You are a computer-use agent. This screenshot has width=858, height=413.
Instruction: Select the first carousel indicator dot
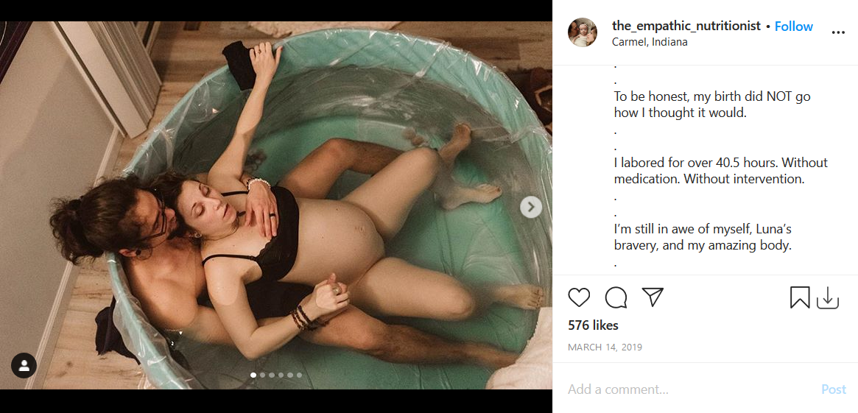pos(253,375)
